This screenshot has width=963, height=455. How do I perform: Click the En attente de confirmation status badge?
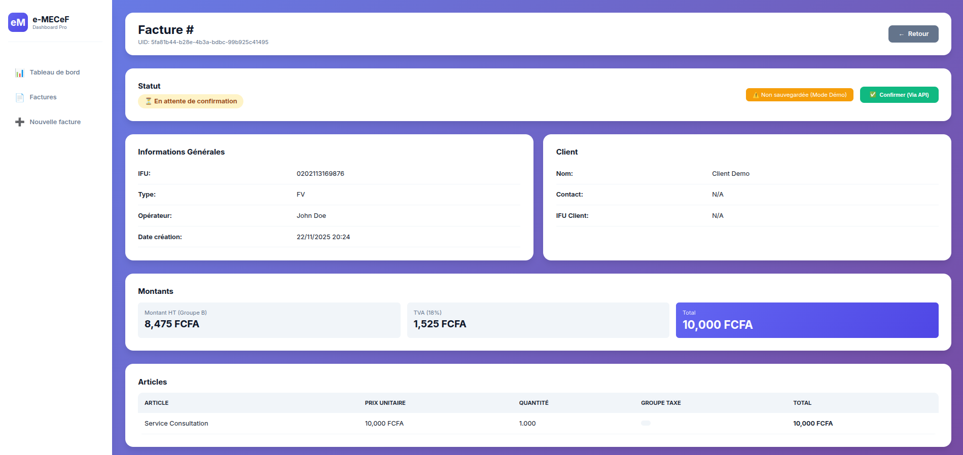[191, 101]
